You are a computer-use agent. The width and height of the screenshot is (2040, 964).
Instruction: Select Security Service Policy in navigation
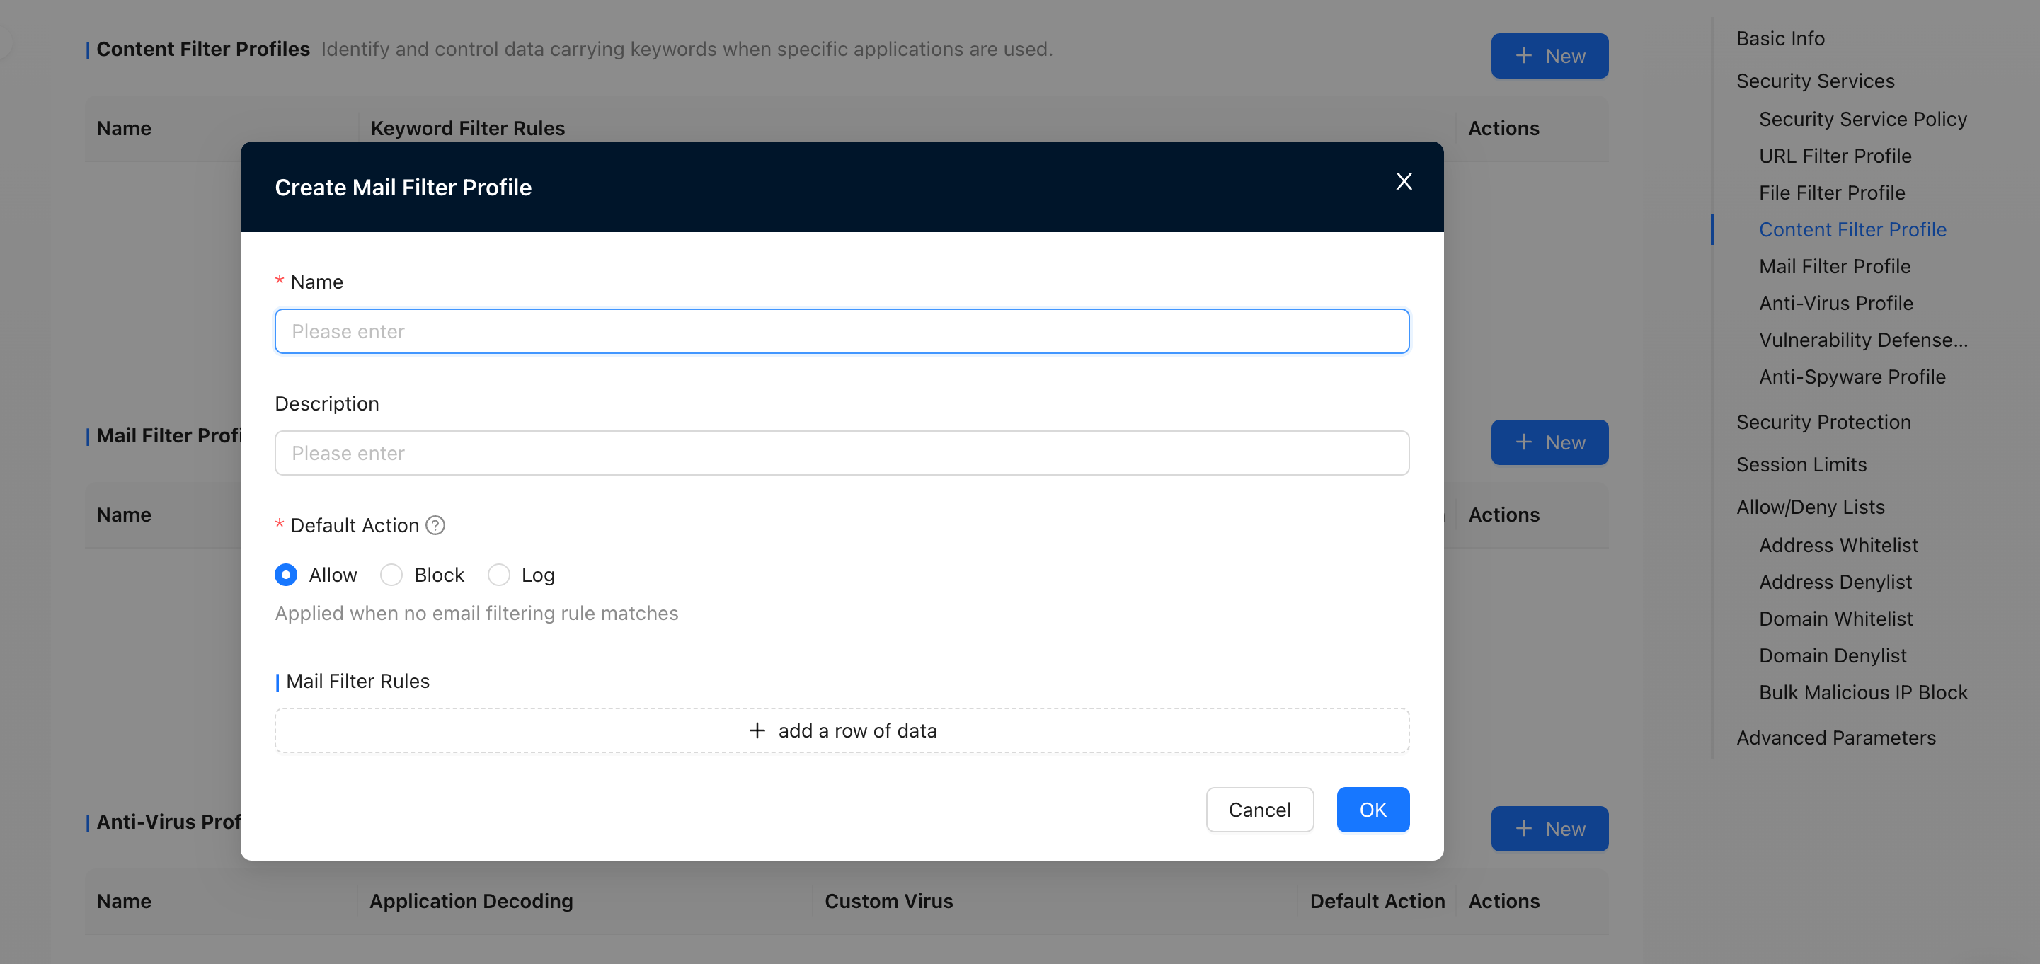coord(1862,119)
